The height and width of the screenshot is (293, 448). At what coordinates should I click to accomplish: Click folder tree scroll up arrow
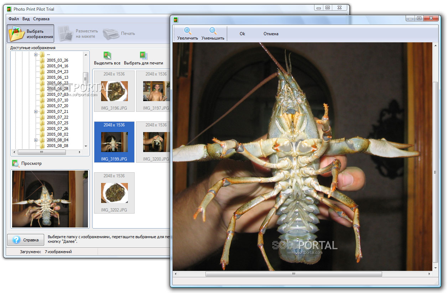(85, 54)
